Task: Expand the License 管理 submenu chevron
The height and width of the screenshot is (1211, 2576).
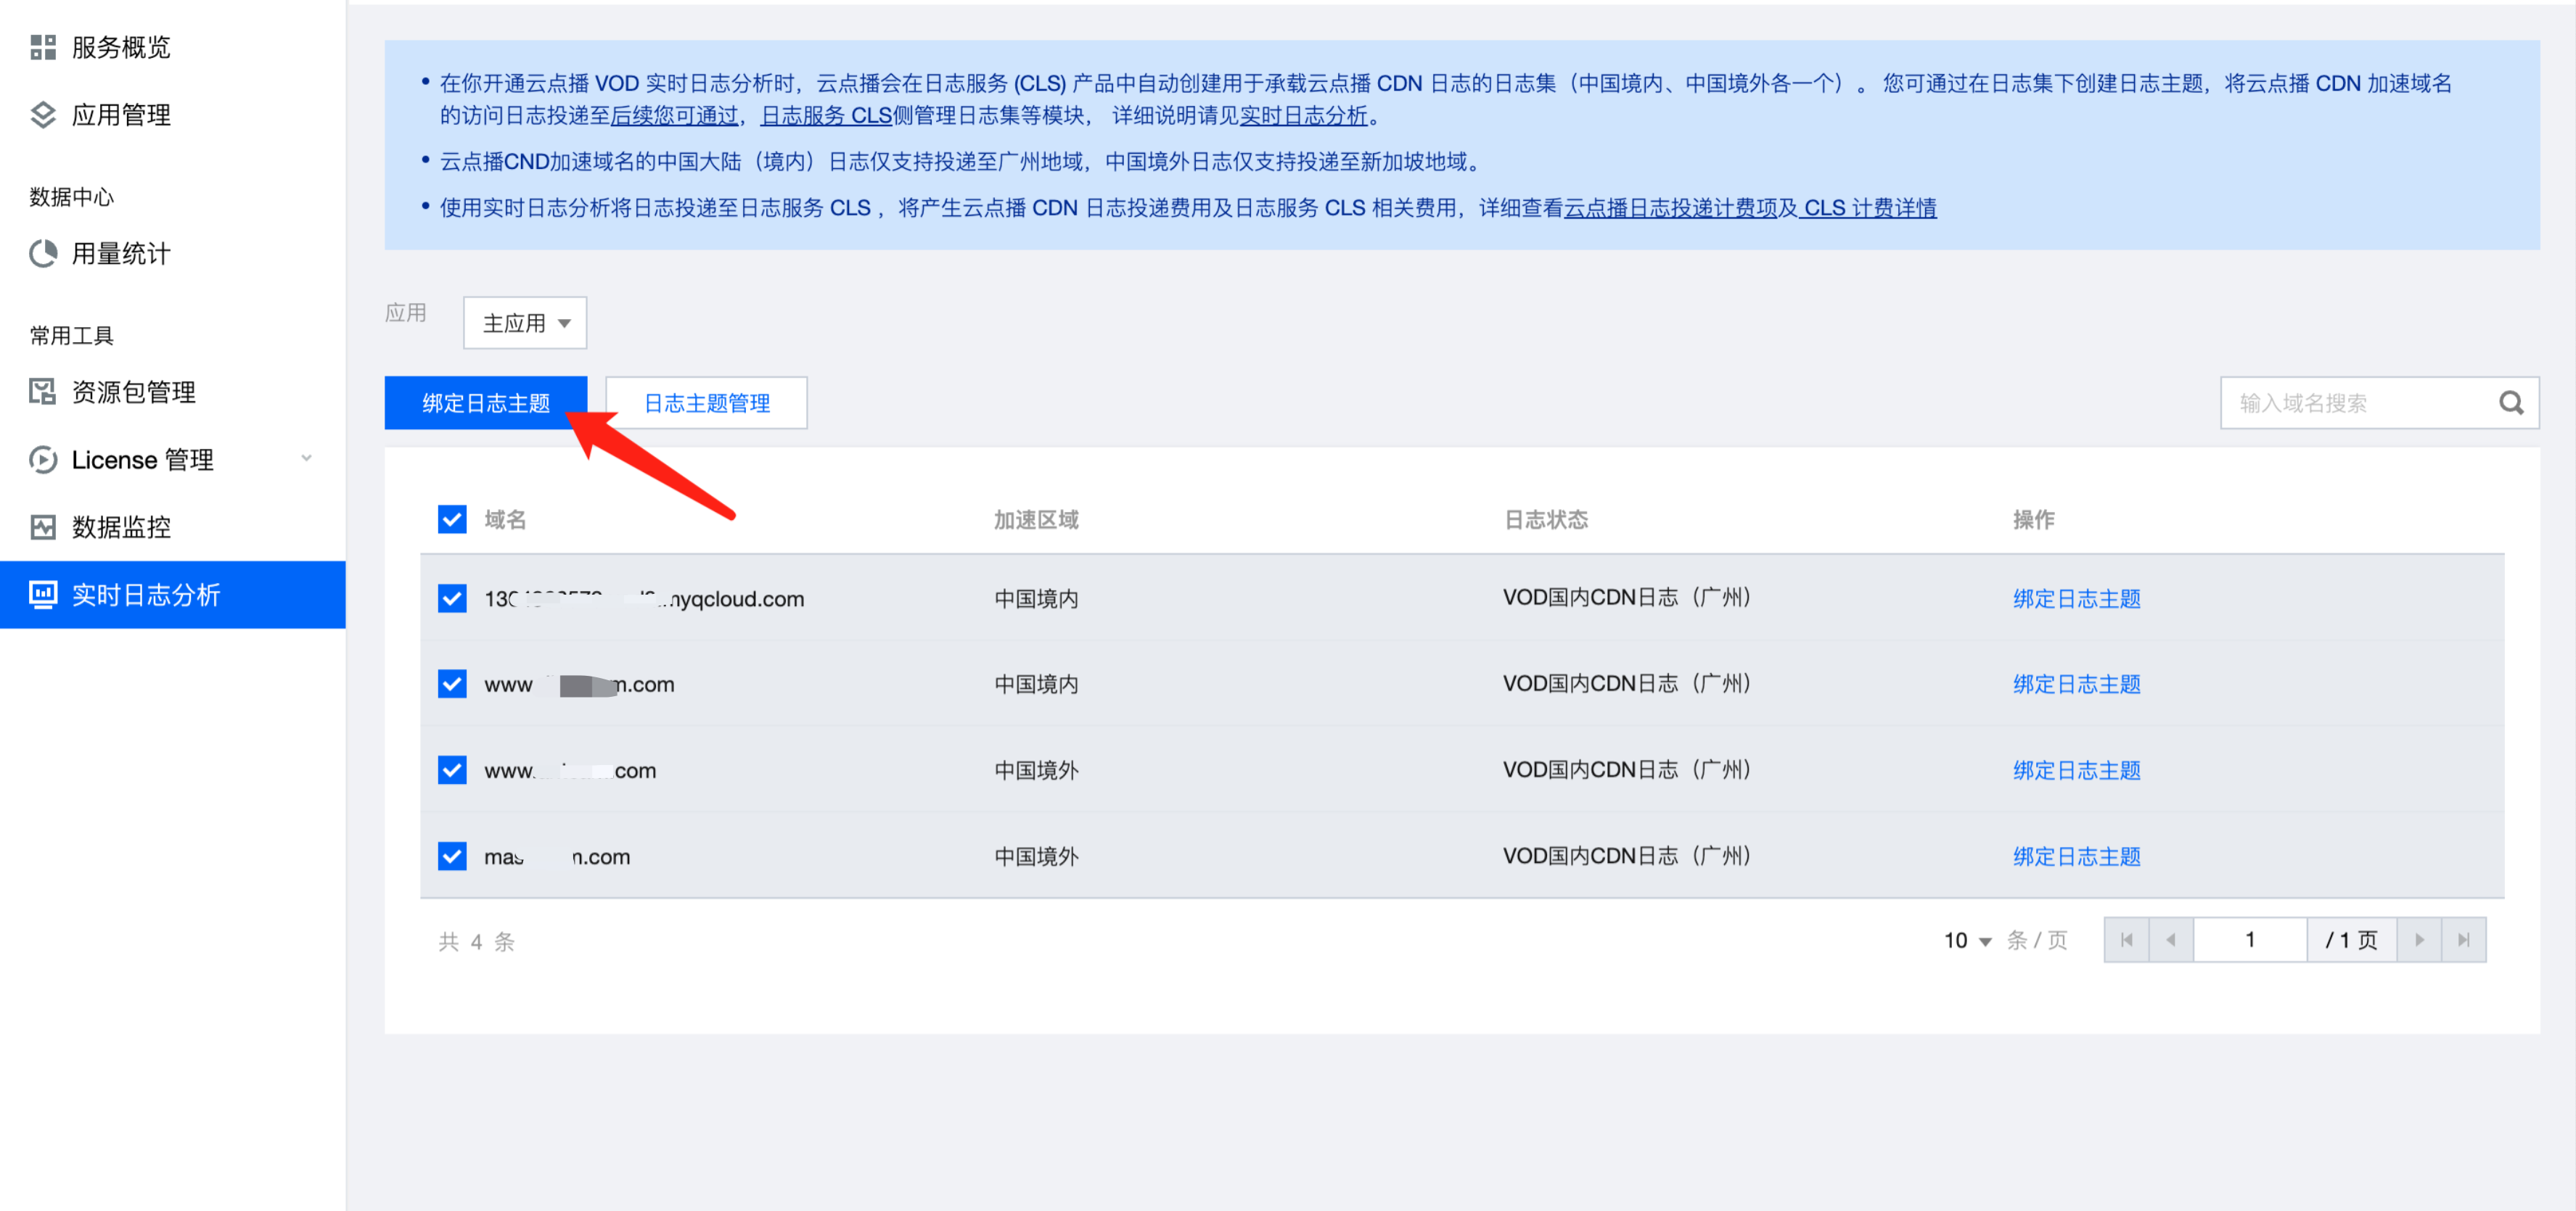Action: (306, 458)
